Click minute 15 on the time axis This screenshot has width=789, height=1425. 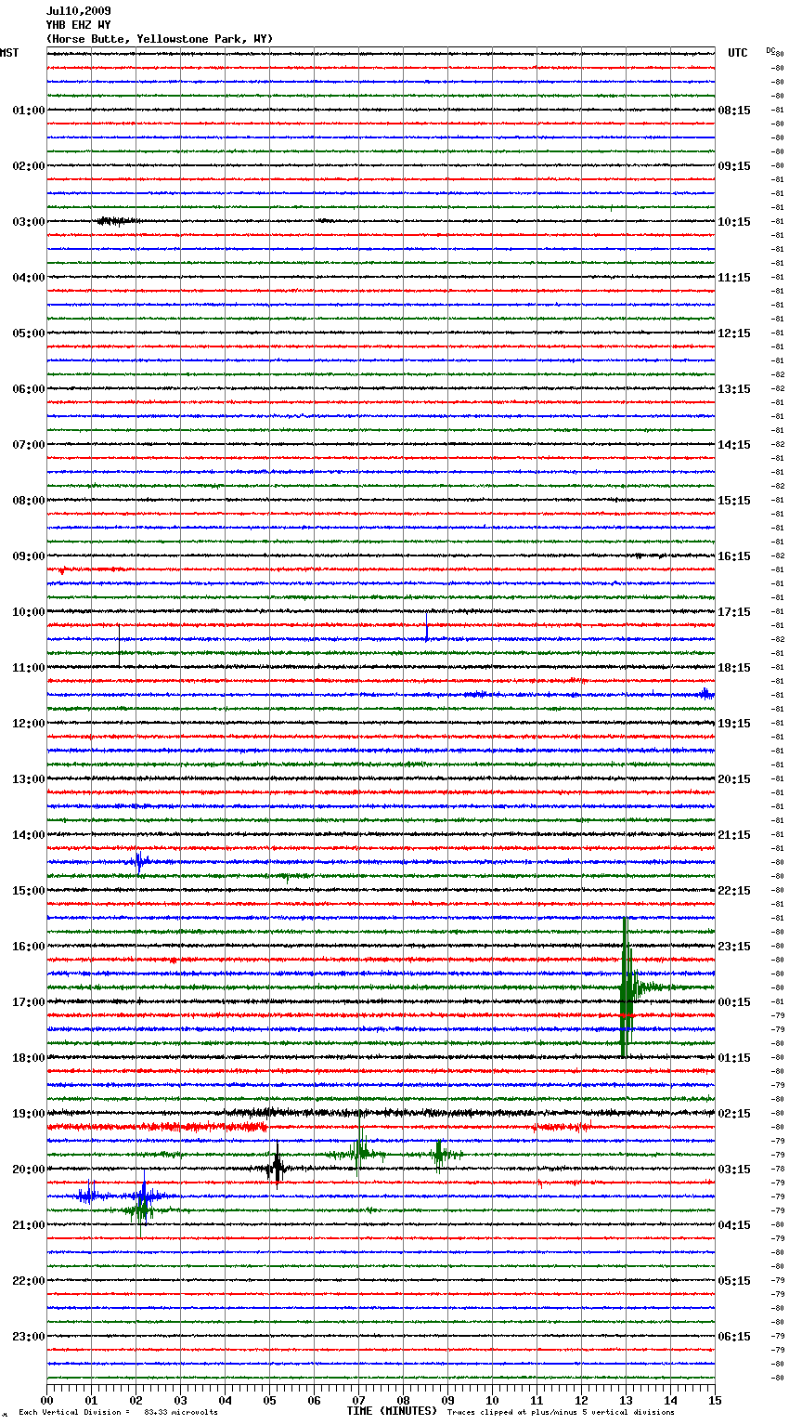tap(715, 1401)
